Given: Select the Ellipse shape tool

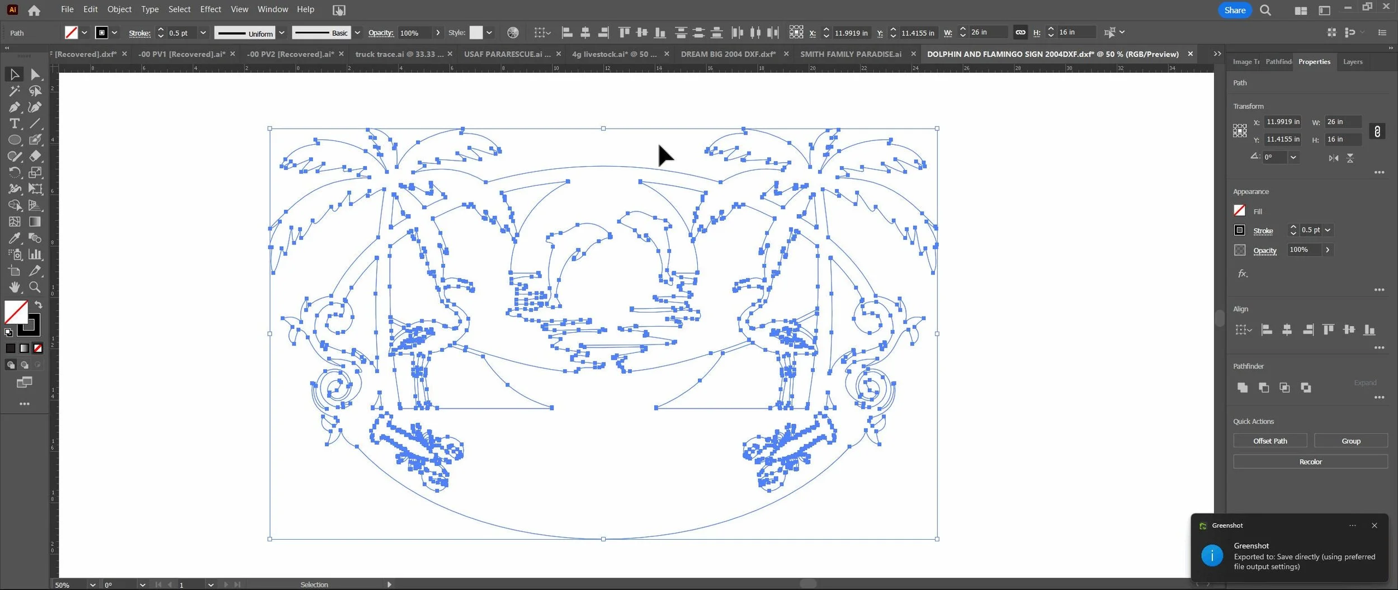Looking at the screenshot, I should point(15,140).
